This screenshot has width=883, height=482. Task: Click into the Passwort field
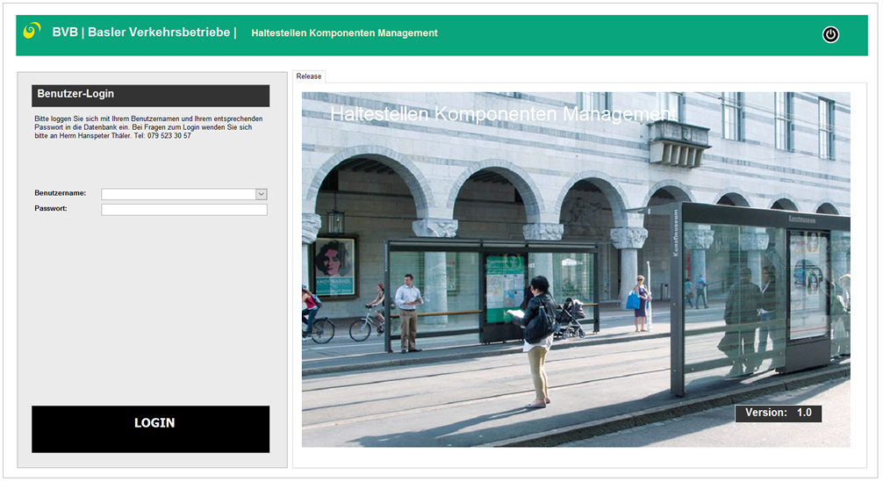point(184,210)
